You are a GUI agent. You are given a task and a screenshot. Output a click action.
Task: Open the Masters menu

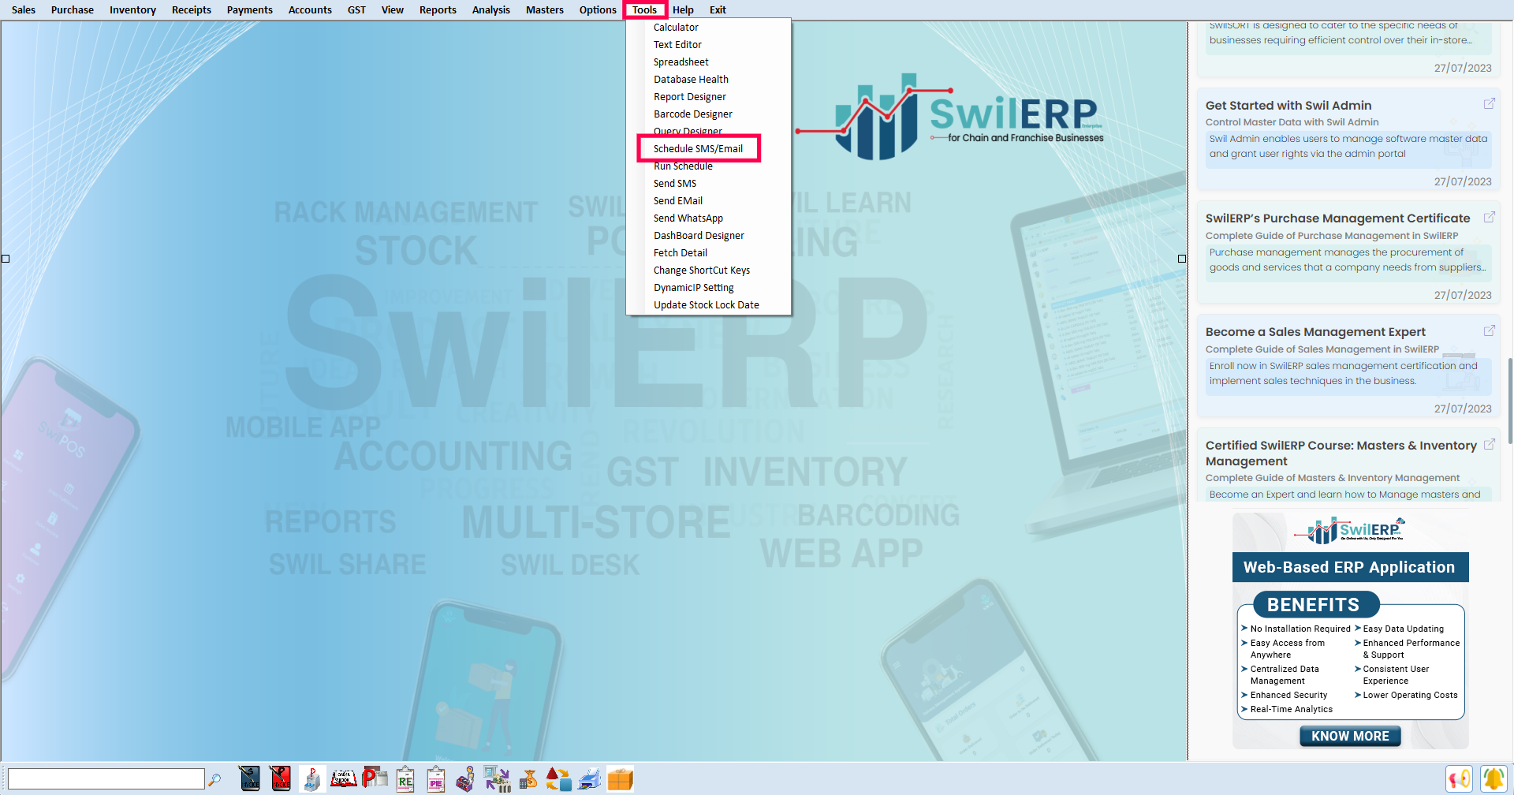tap(545, 9)
